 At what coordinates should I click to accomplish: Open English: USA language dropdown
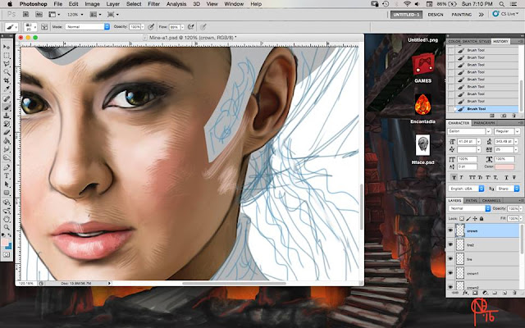(466, 189)
